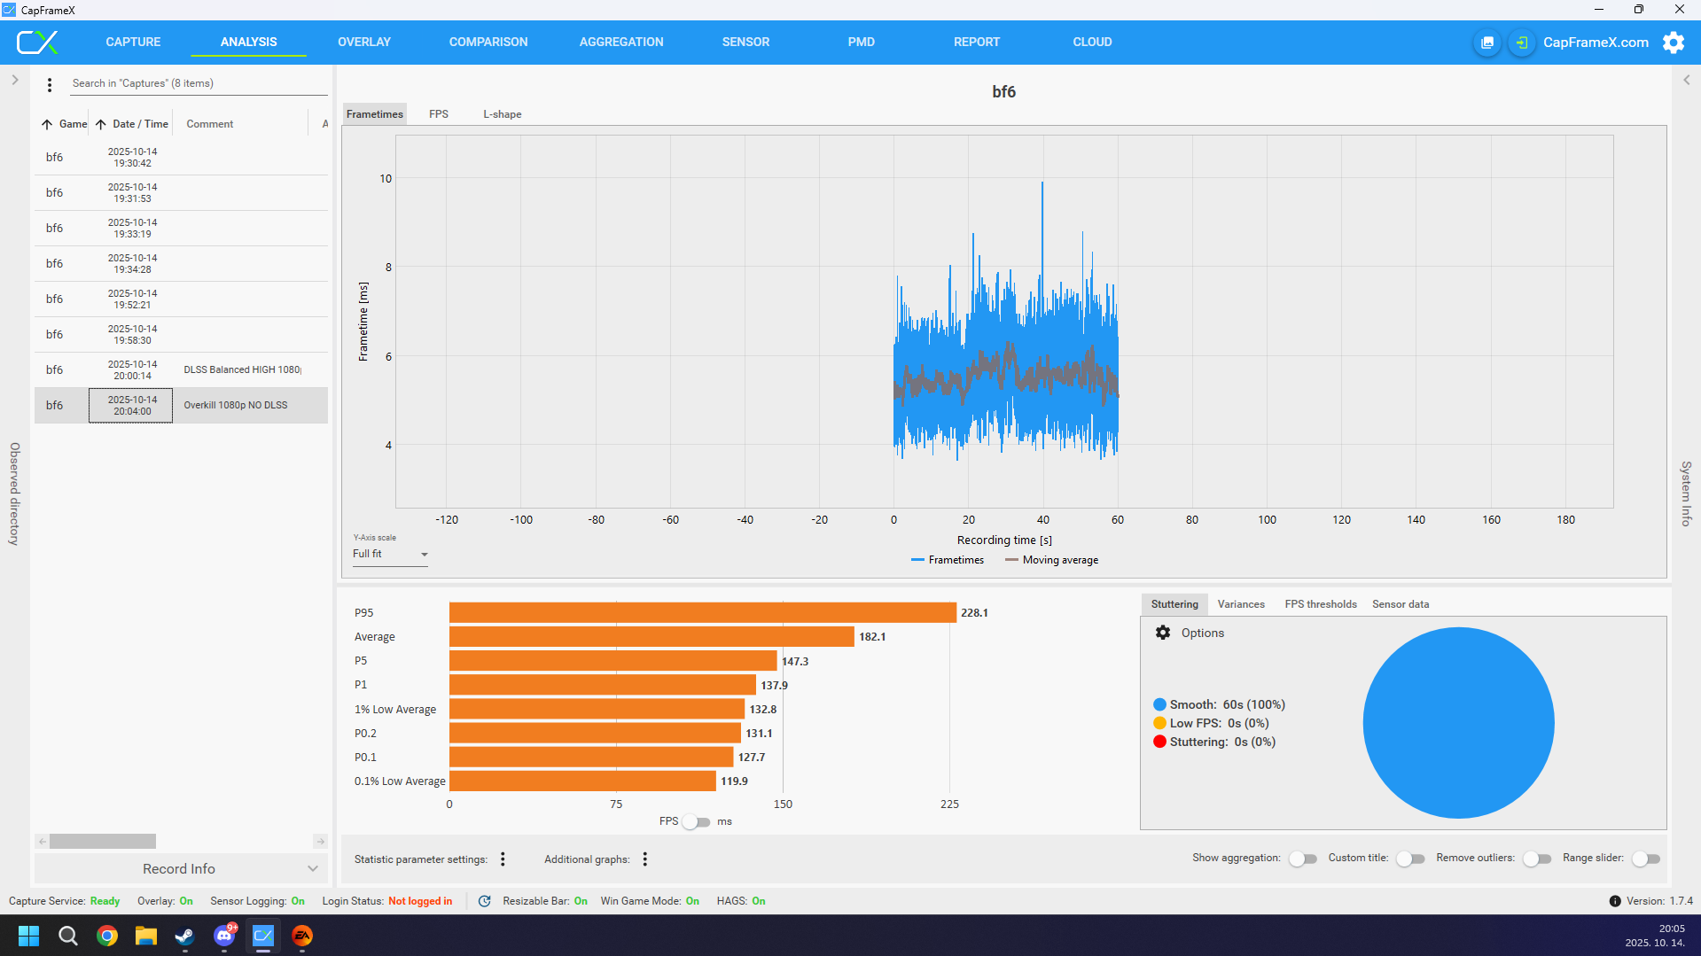Open the CapFrameX.com link
1701x956 pixels.
1596,43
